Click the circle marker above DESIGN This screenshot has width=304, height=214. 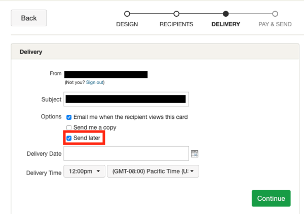127,14
